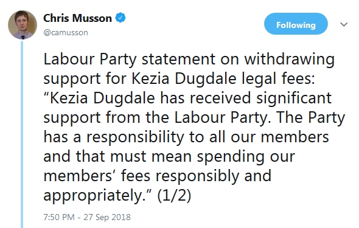Click 'and that must mean spending' line
Screen dimensions: 359x228
tap(169, 157)
